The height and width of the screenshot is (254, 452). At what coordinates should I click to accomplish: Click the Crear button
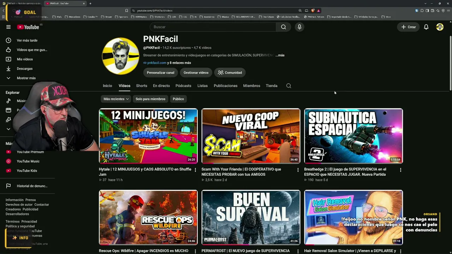coord(409,27)
